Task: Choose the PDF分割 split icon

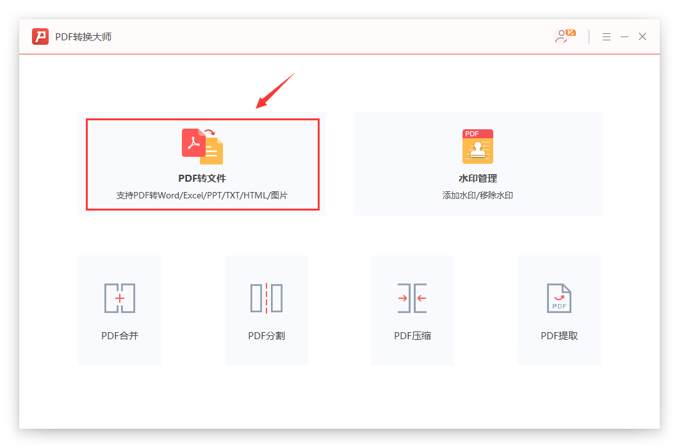Action: pos(266,298)
